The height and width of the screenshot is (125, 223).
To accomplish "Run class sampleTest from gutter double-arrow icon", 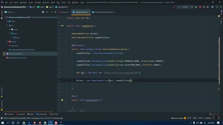I will pos(62,26).
